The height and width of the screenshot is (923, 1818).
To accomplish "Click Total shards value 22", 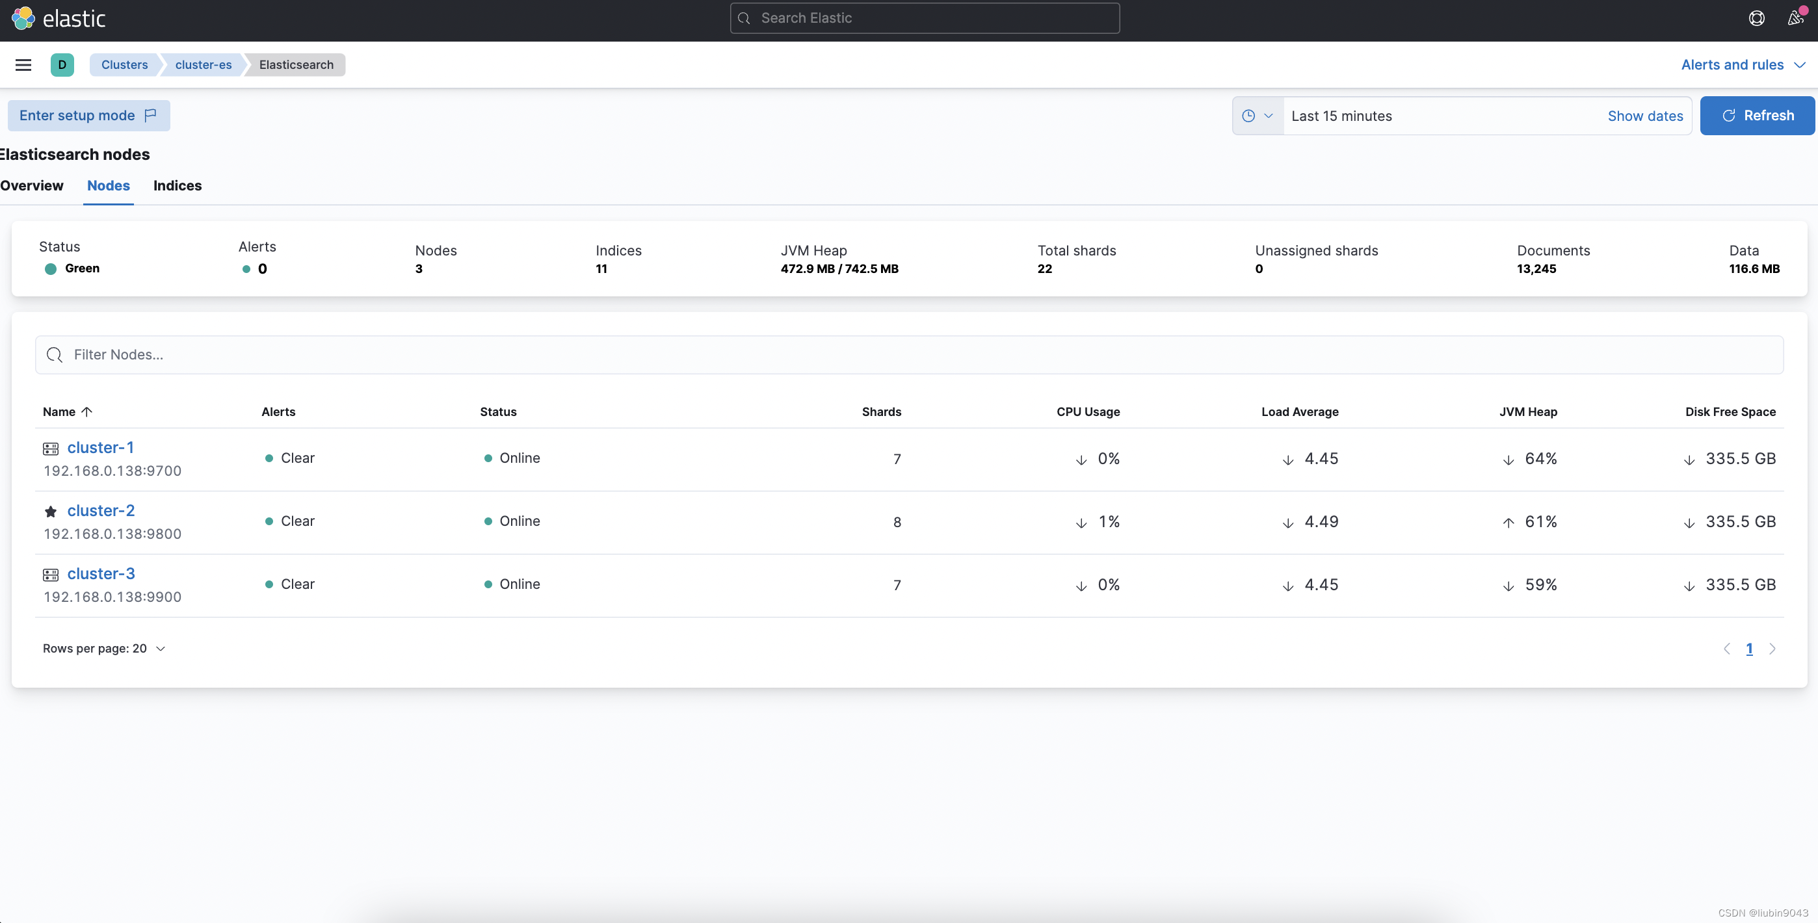I will (x=1044, y=269).
